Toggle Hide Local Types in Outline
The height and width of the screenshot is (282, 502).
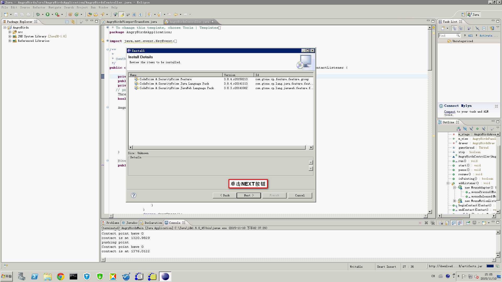pos(484,128)
